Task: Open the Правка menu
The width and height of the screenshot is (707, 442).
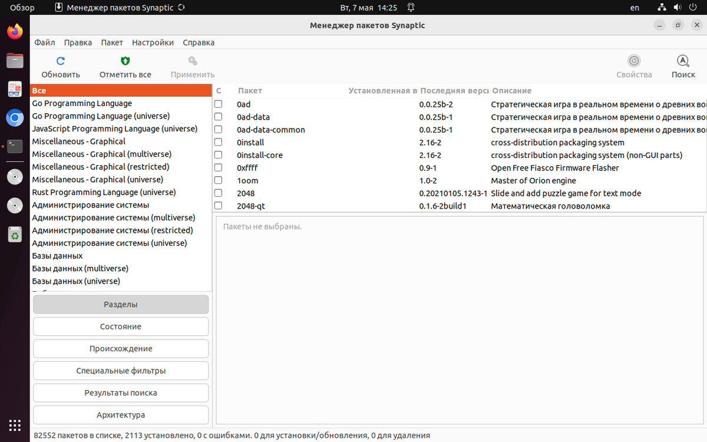Action: pyautogui.click(x=78, y=42)
